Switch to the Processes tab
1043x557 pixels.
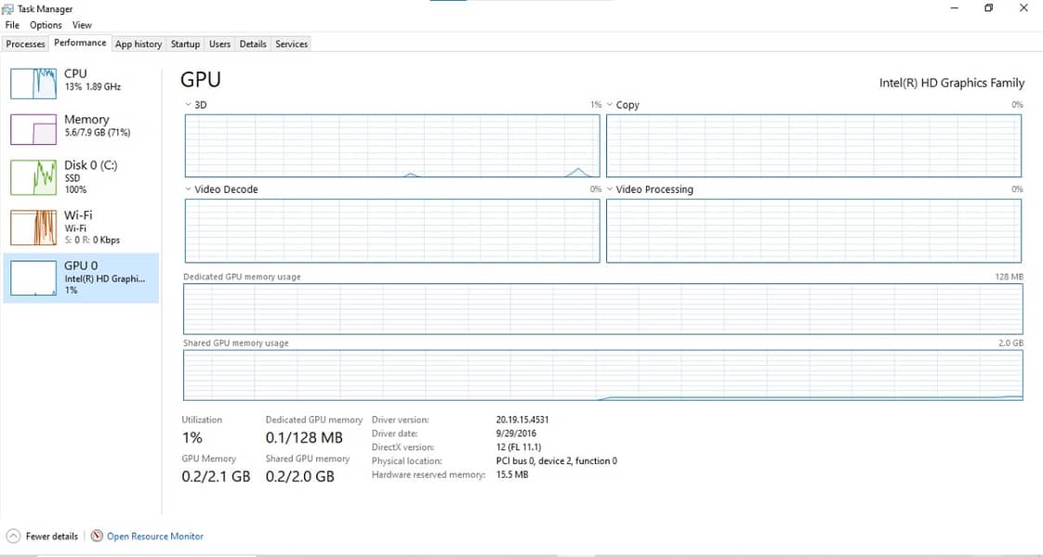tap(26, 44)
